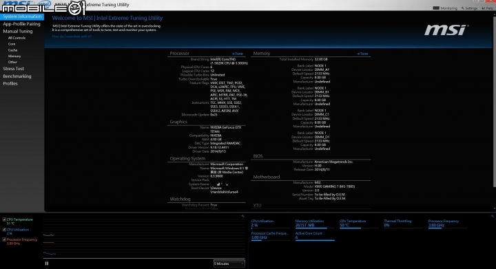Toggle the CPU Temperature graph checkbox

coord(4,219)
